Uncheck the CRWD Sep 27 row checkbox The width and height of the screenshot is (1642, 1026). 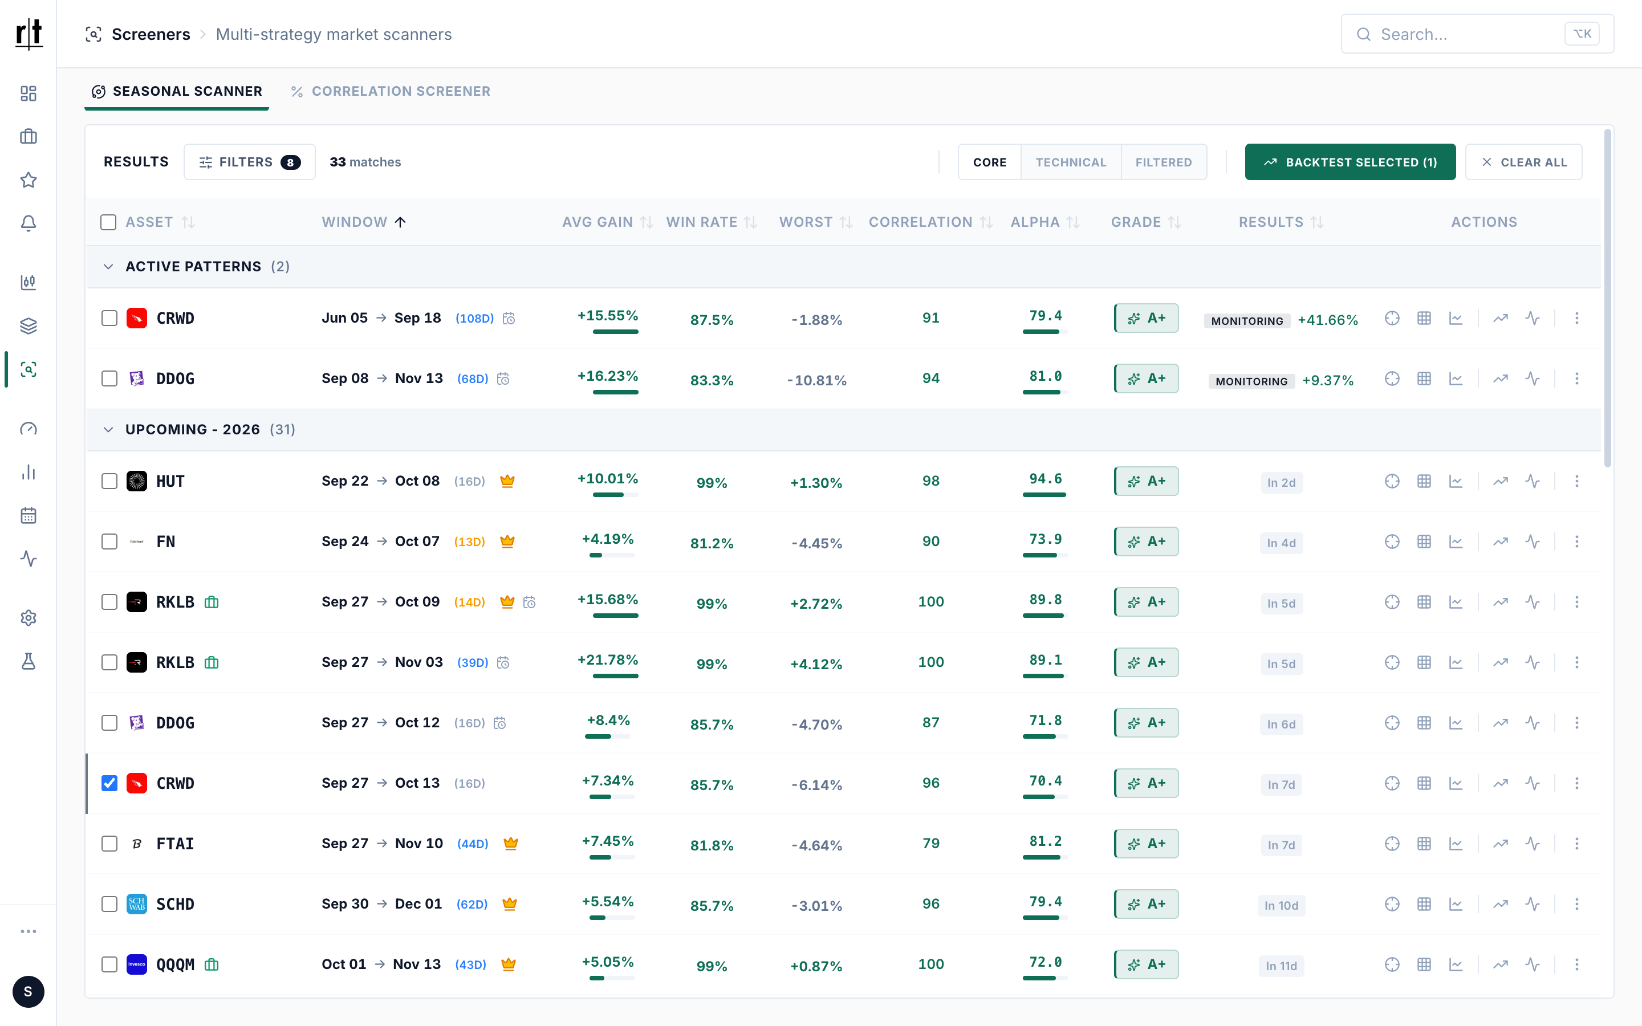tap(109, 783)
